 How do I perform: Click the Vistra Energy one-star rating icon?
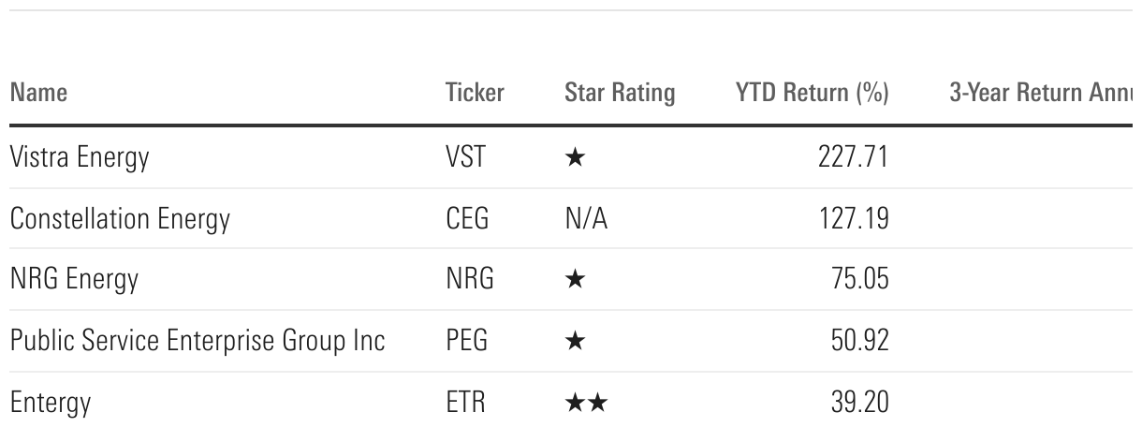pyautogui.click(x=575, y=157)
